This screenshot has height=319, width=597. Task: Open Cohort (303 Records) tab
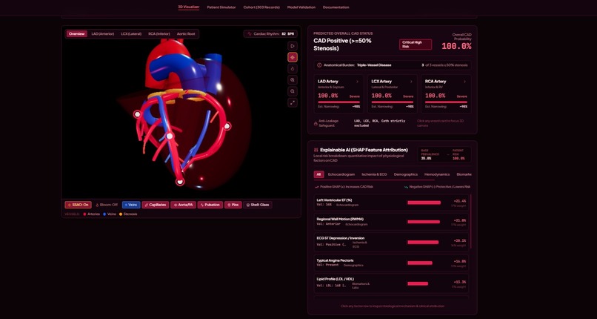[261, 7]
